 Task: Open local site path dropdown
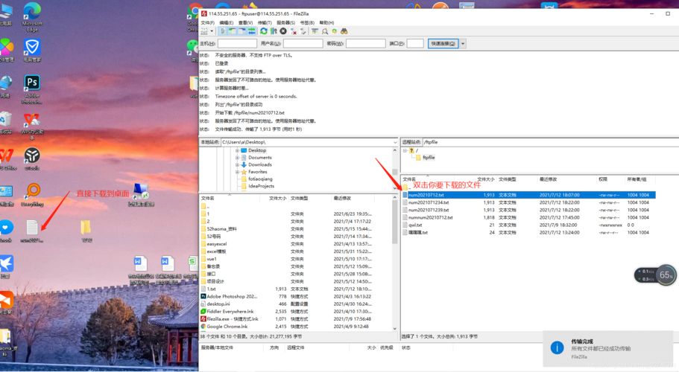pos(395,142)
